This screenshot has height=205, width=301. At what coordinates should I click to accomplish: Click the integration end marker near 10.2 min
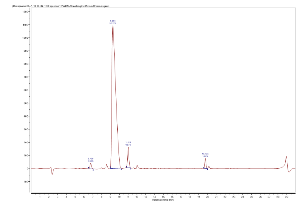pos(121,169)
